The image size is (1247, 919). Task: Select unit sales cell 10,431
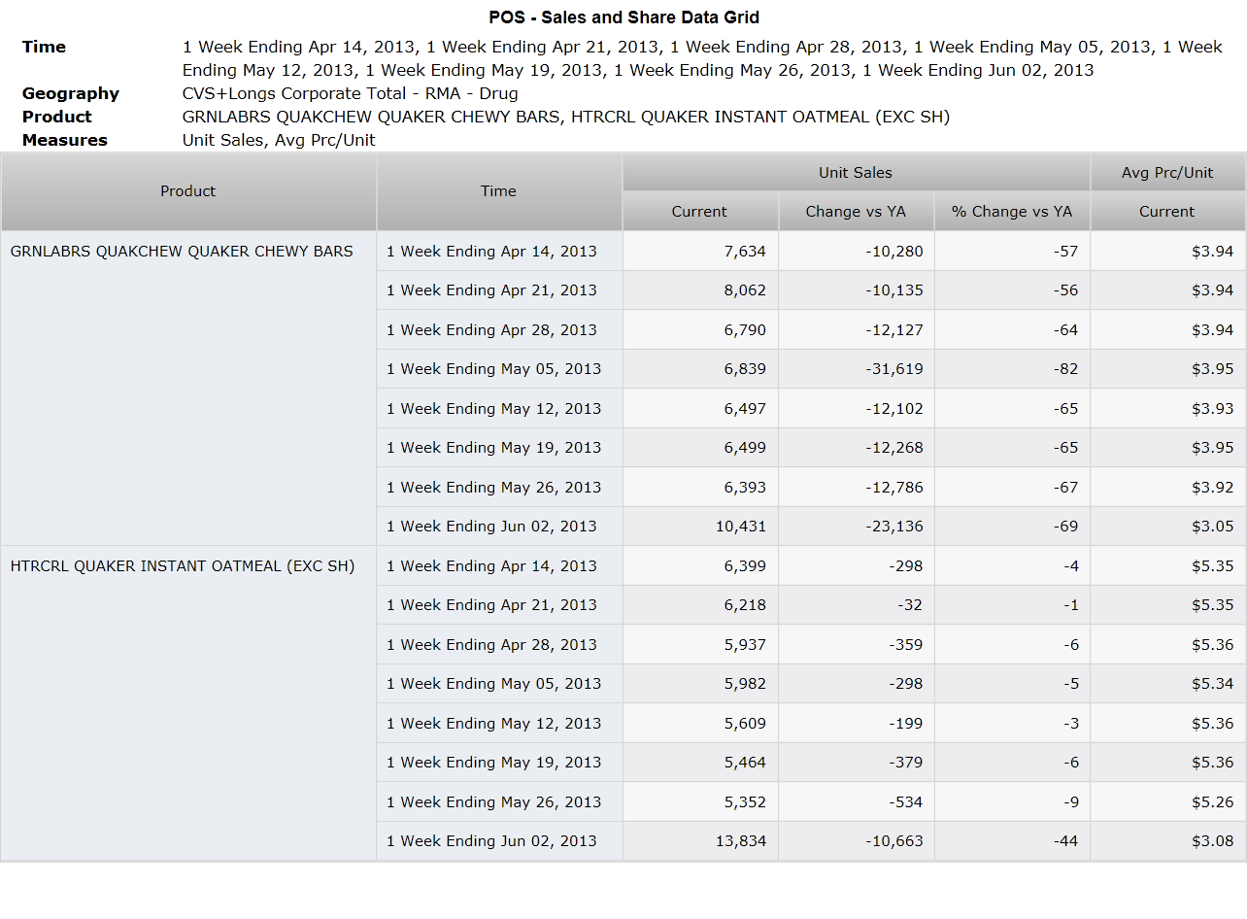pos(700,526)
